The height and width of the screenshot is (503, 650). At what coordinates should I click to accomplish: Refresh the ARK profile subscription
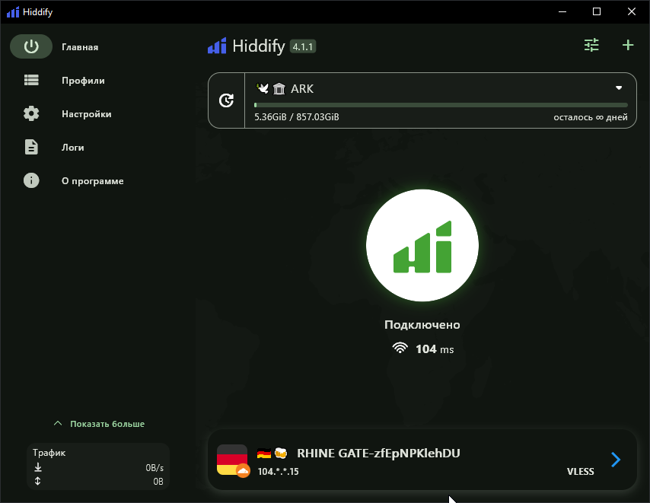226,100
